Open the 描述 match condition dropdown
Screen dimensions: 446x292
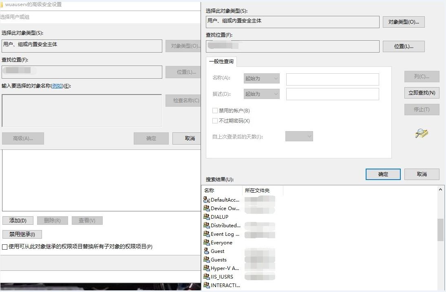coord(261,94)
